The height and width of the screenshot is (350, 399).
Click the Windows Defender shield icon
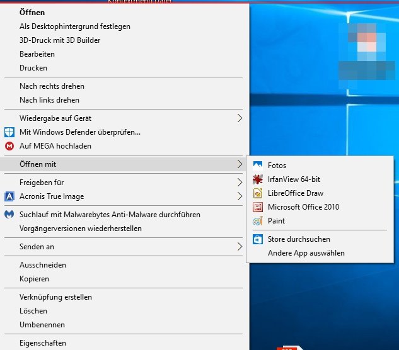[9, 132]
